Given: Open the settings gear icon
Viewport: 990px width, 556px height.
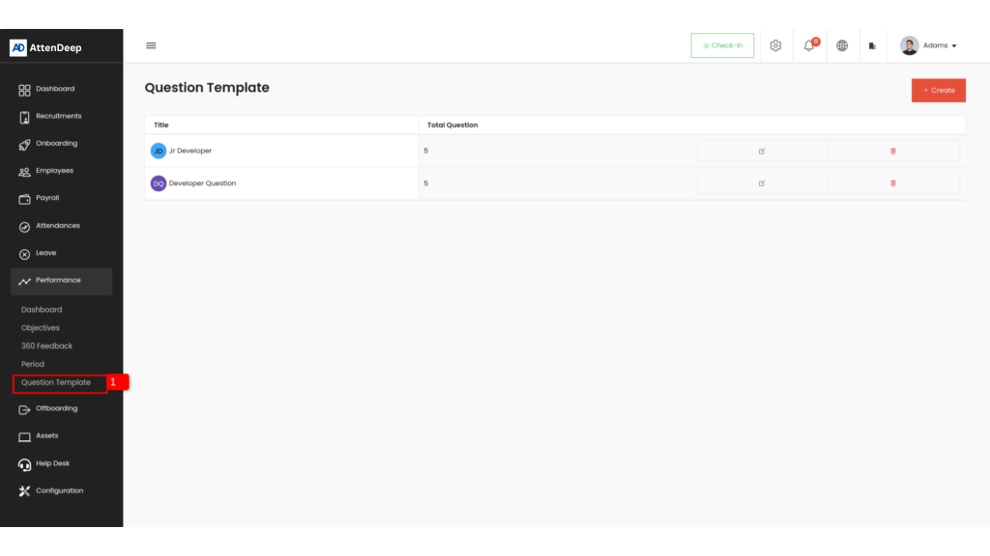Looking at the screenshot, I should click(775, 45).
